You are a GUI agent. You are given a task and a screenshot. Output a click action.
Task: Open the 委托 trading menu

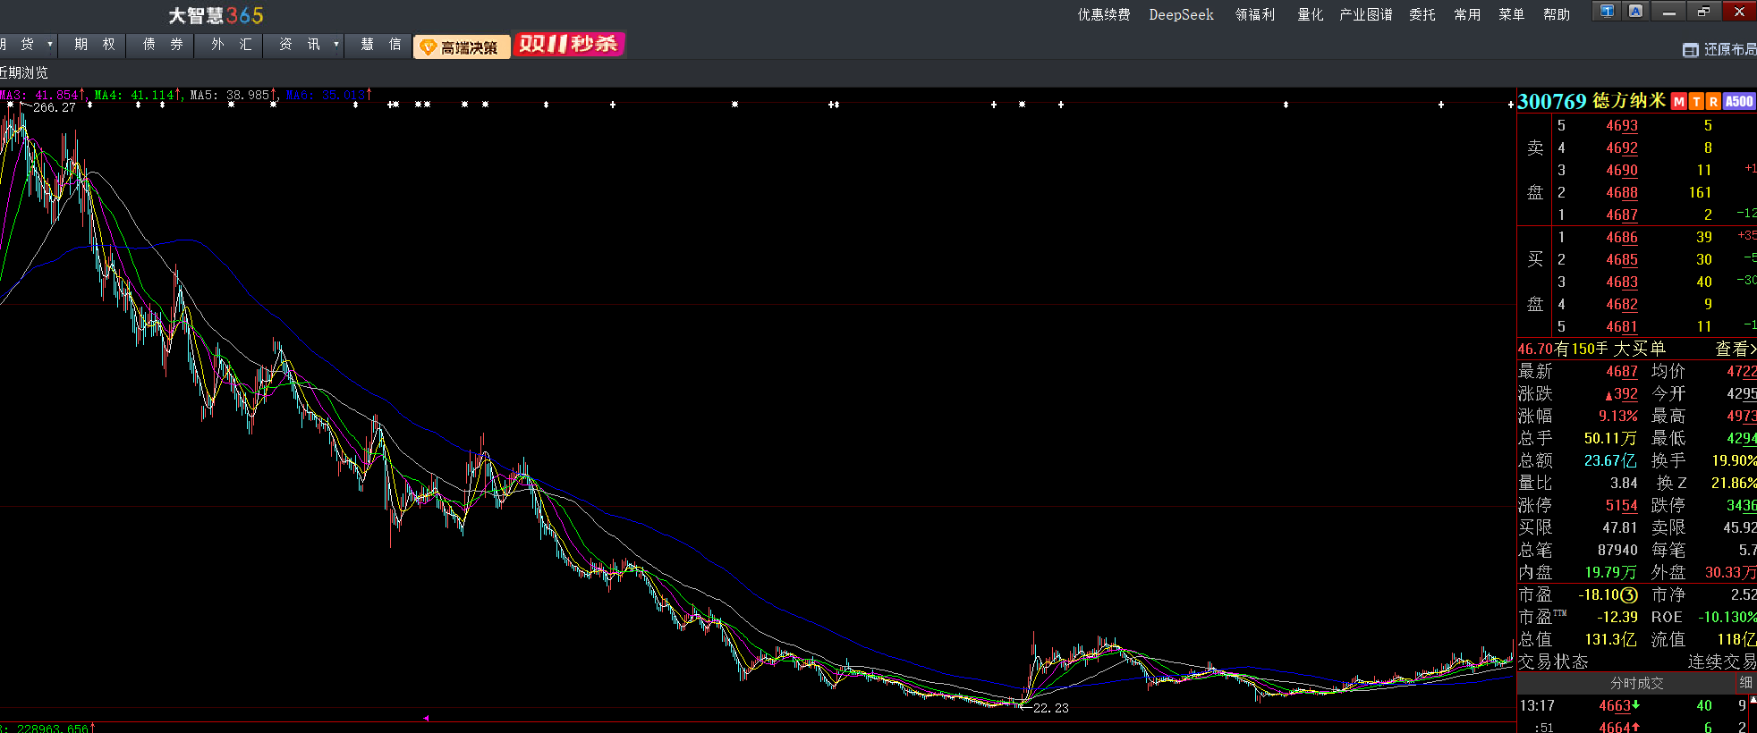coord(1422,14)
